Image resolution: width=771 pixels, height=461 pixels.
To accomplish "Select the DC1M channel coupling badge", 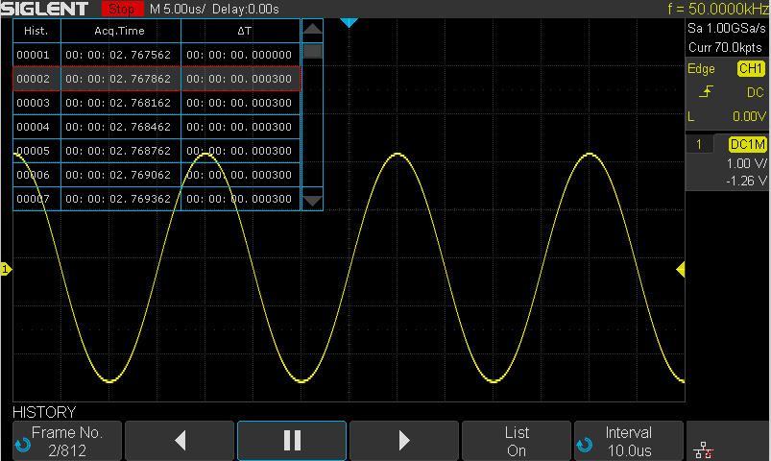I will click(747, 144).
